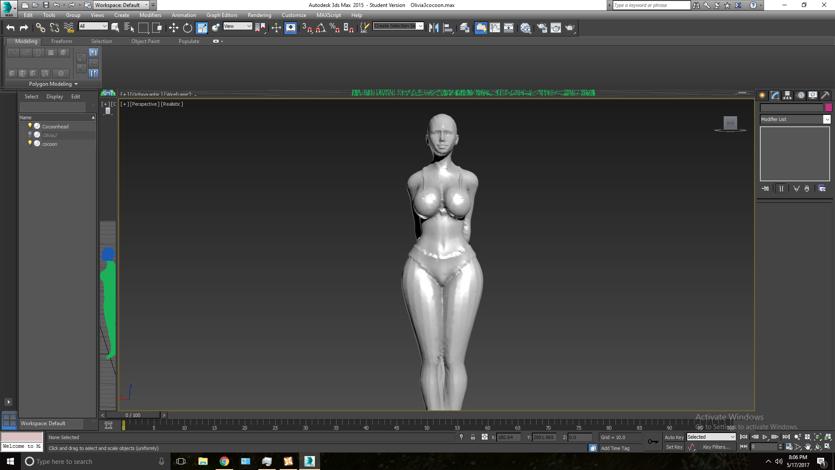Open the scene explorer Display menu
Viewport: 835px width, 470px height.
tap(55, 97)
